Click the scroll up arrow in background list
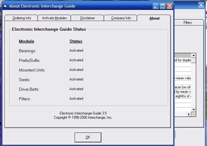 (193, 55)
